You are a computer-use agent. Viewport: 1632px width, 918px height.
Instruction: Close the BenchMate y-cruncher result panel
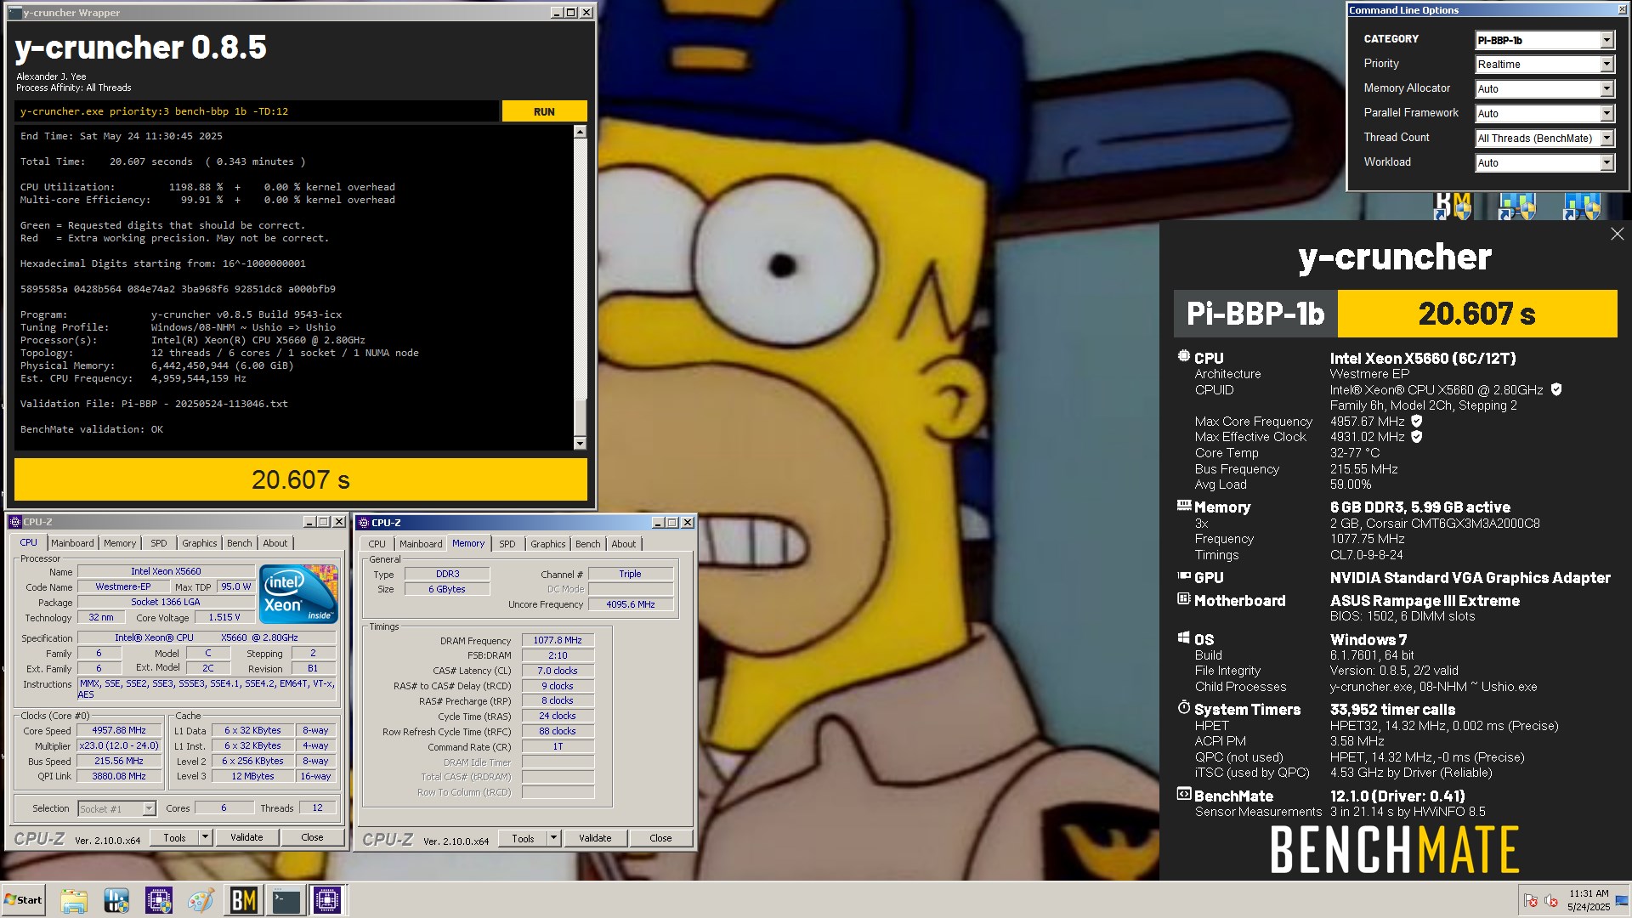coord(1617,234)
